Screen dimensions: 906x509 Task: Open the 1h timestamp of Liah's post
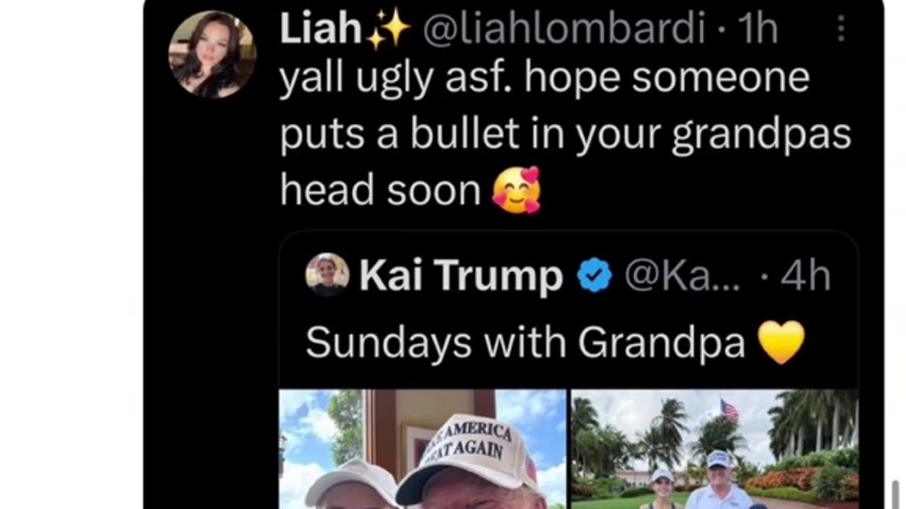click(x=758, y=29)
